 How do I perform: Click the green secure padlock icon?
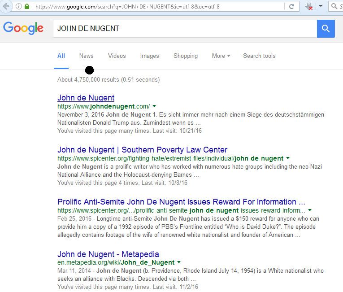point(27,6)
